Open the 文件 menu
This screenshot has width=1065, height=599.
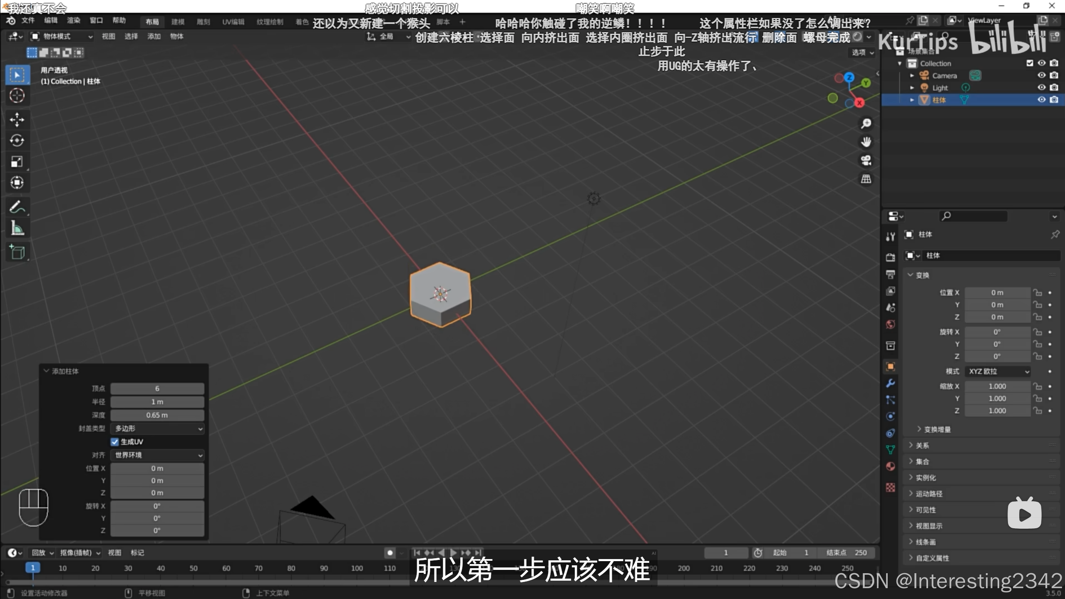click(x=28, y=20)
